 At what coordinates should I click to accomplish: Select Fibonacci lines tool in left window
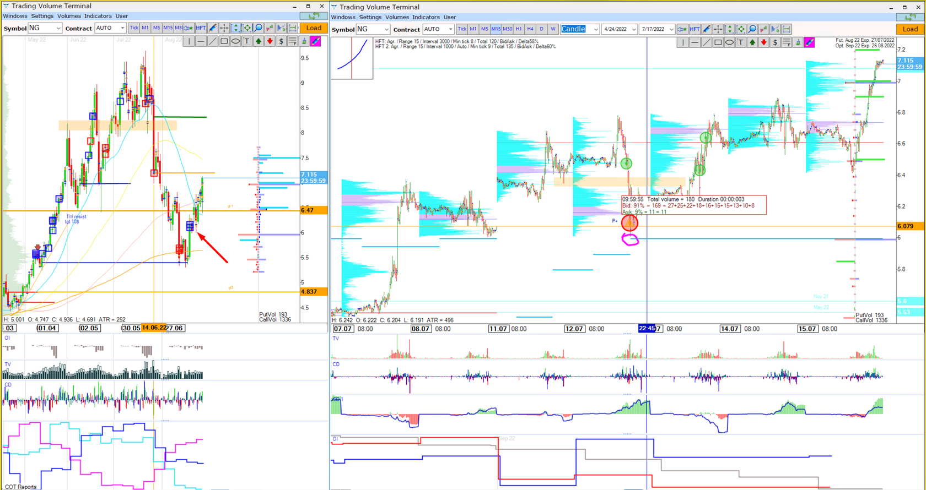293,41
